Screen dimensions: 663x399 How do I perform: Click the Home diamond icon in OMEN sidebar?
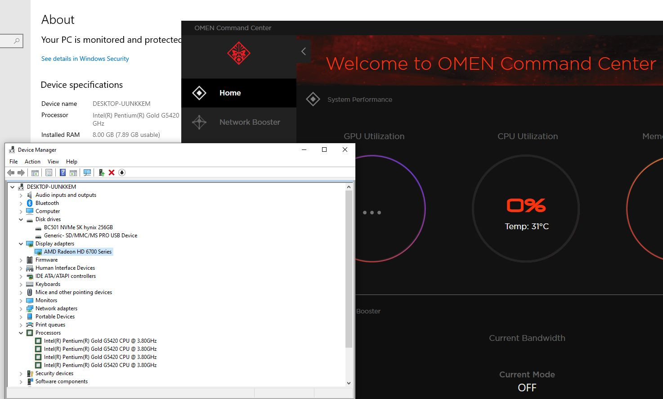pos(199,93)
